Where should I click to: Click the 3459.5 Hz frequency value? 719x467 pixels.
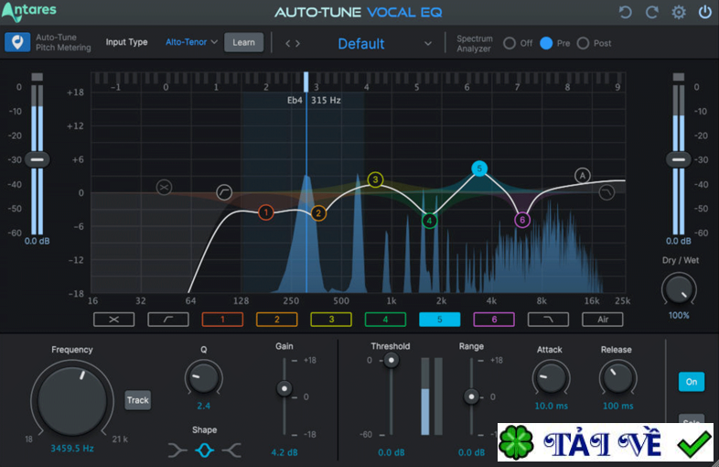tap(72, 448)
